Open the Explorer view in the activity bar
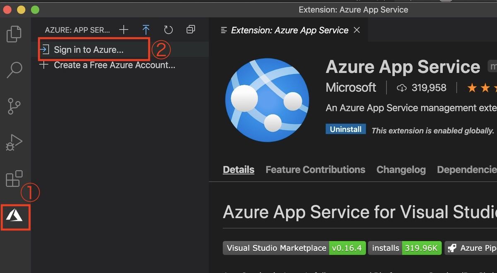Image resolution: width=497 pixels, height=273 pixels. tap(14, 34)
